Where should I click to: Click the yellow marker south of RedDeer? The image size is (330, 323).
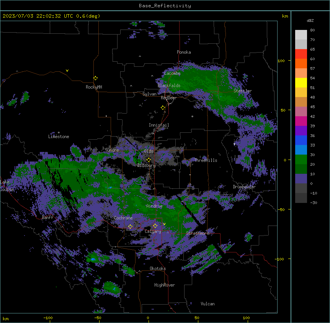163,108
